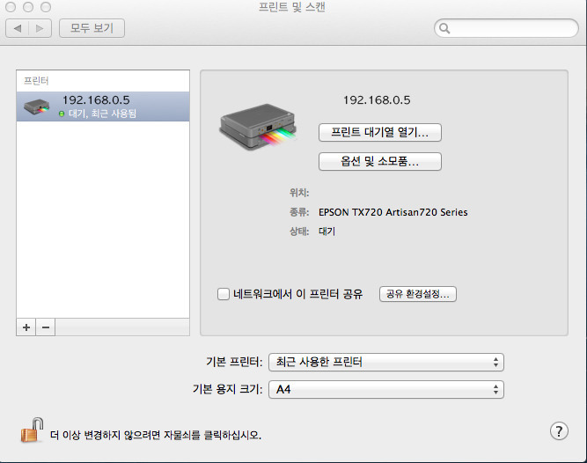The height and width of the screenshot is (463, 587).
Task: Open 공유 환경설정 preferences
Action: (x=418, y=294)
